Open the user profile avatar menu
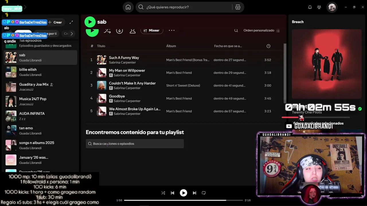367x206 pixels. [332, 7]
